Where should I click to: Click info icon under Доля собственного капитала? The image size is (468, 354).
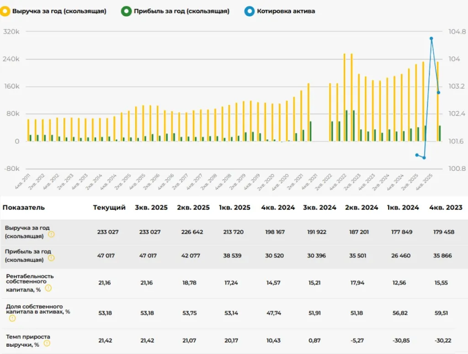[12, 318]
